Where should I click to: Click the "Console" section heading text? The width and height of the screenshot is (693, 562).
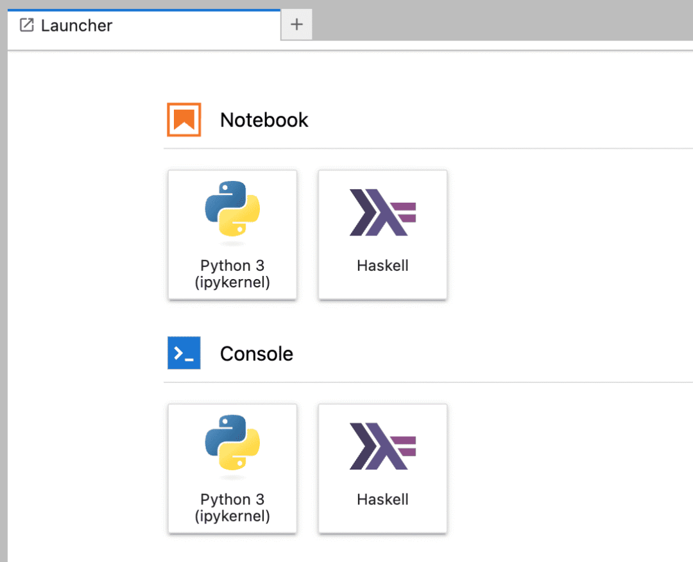[257, 354]
